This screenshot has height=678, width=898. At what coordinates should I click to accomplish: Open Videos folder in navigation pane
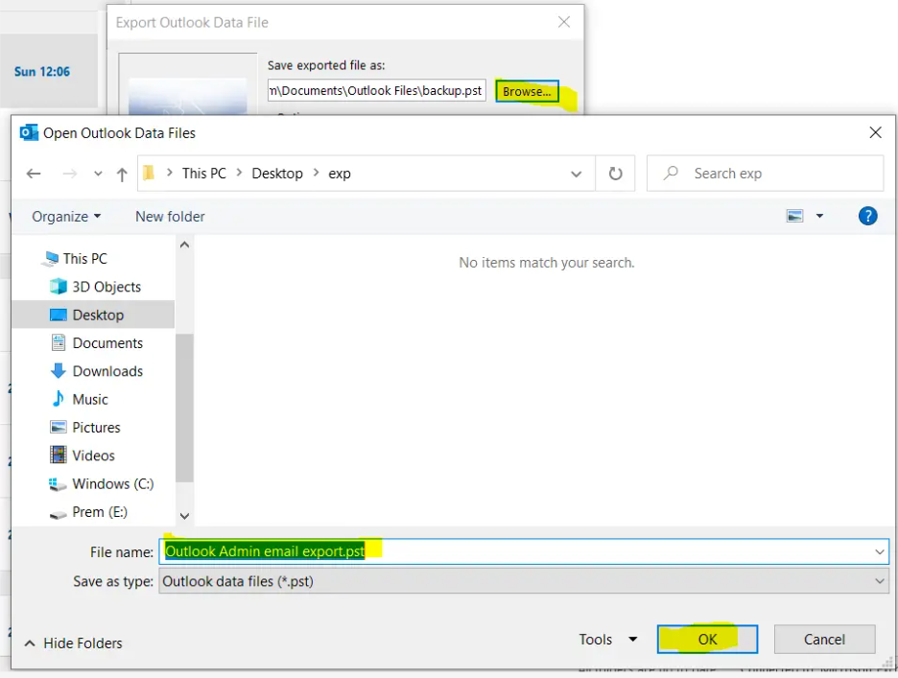point(93,456)
